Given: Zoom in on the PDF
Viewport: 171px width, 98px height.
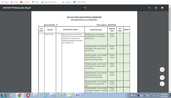Looking at the screenshot, I should click(x=162, y=78).
